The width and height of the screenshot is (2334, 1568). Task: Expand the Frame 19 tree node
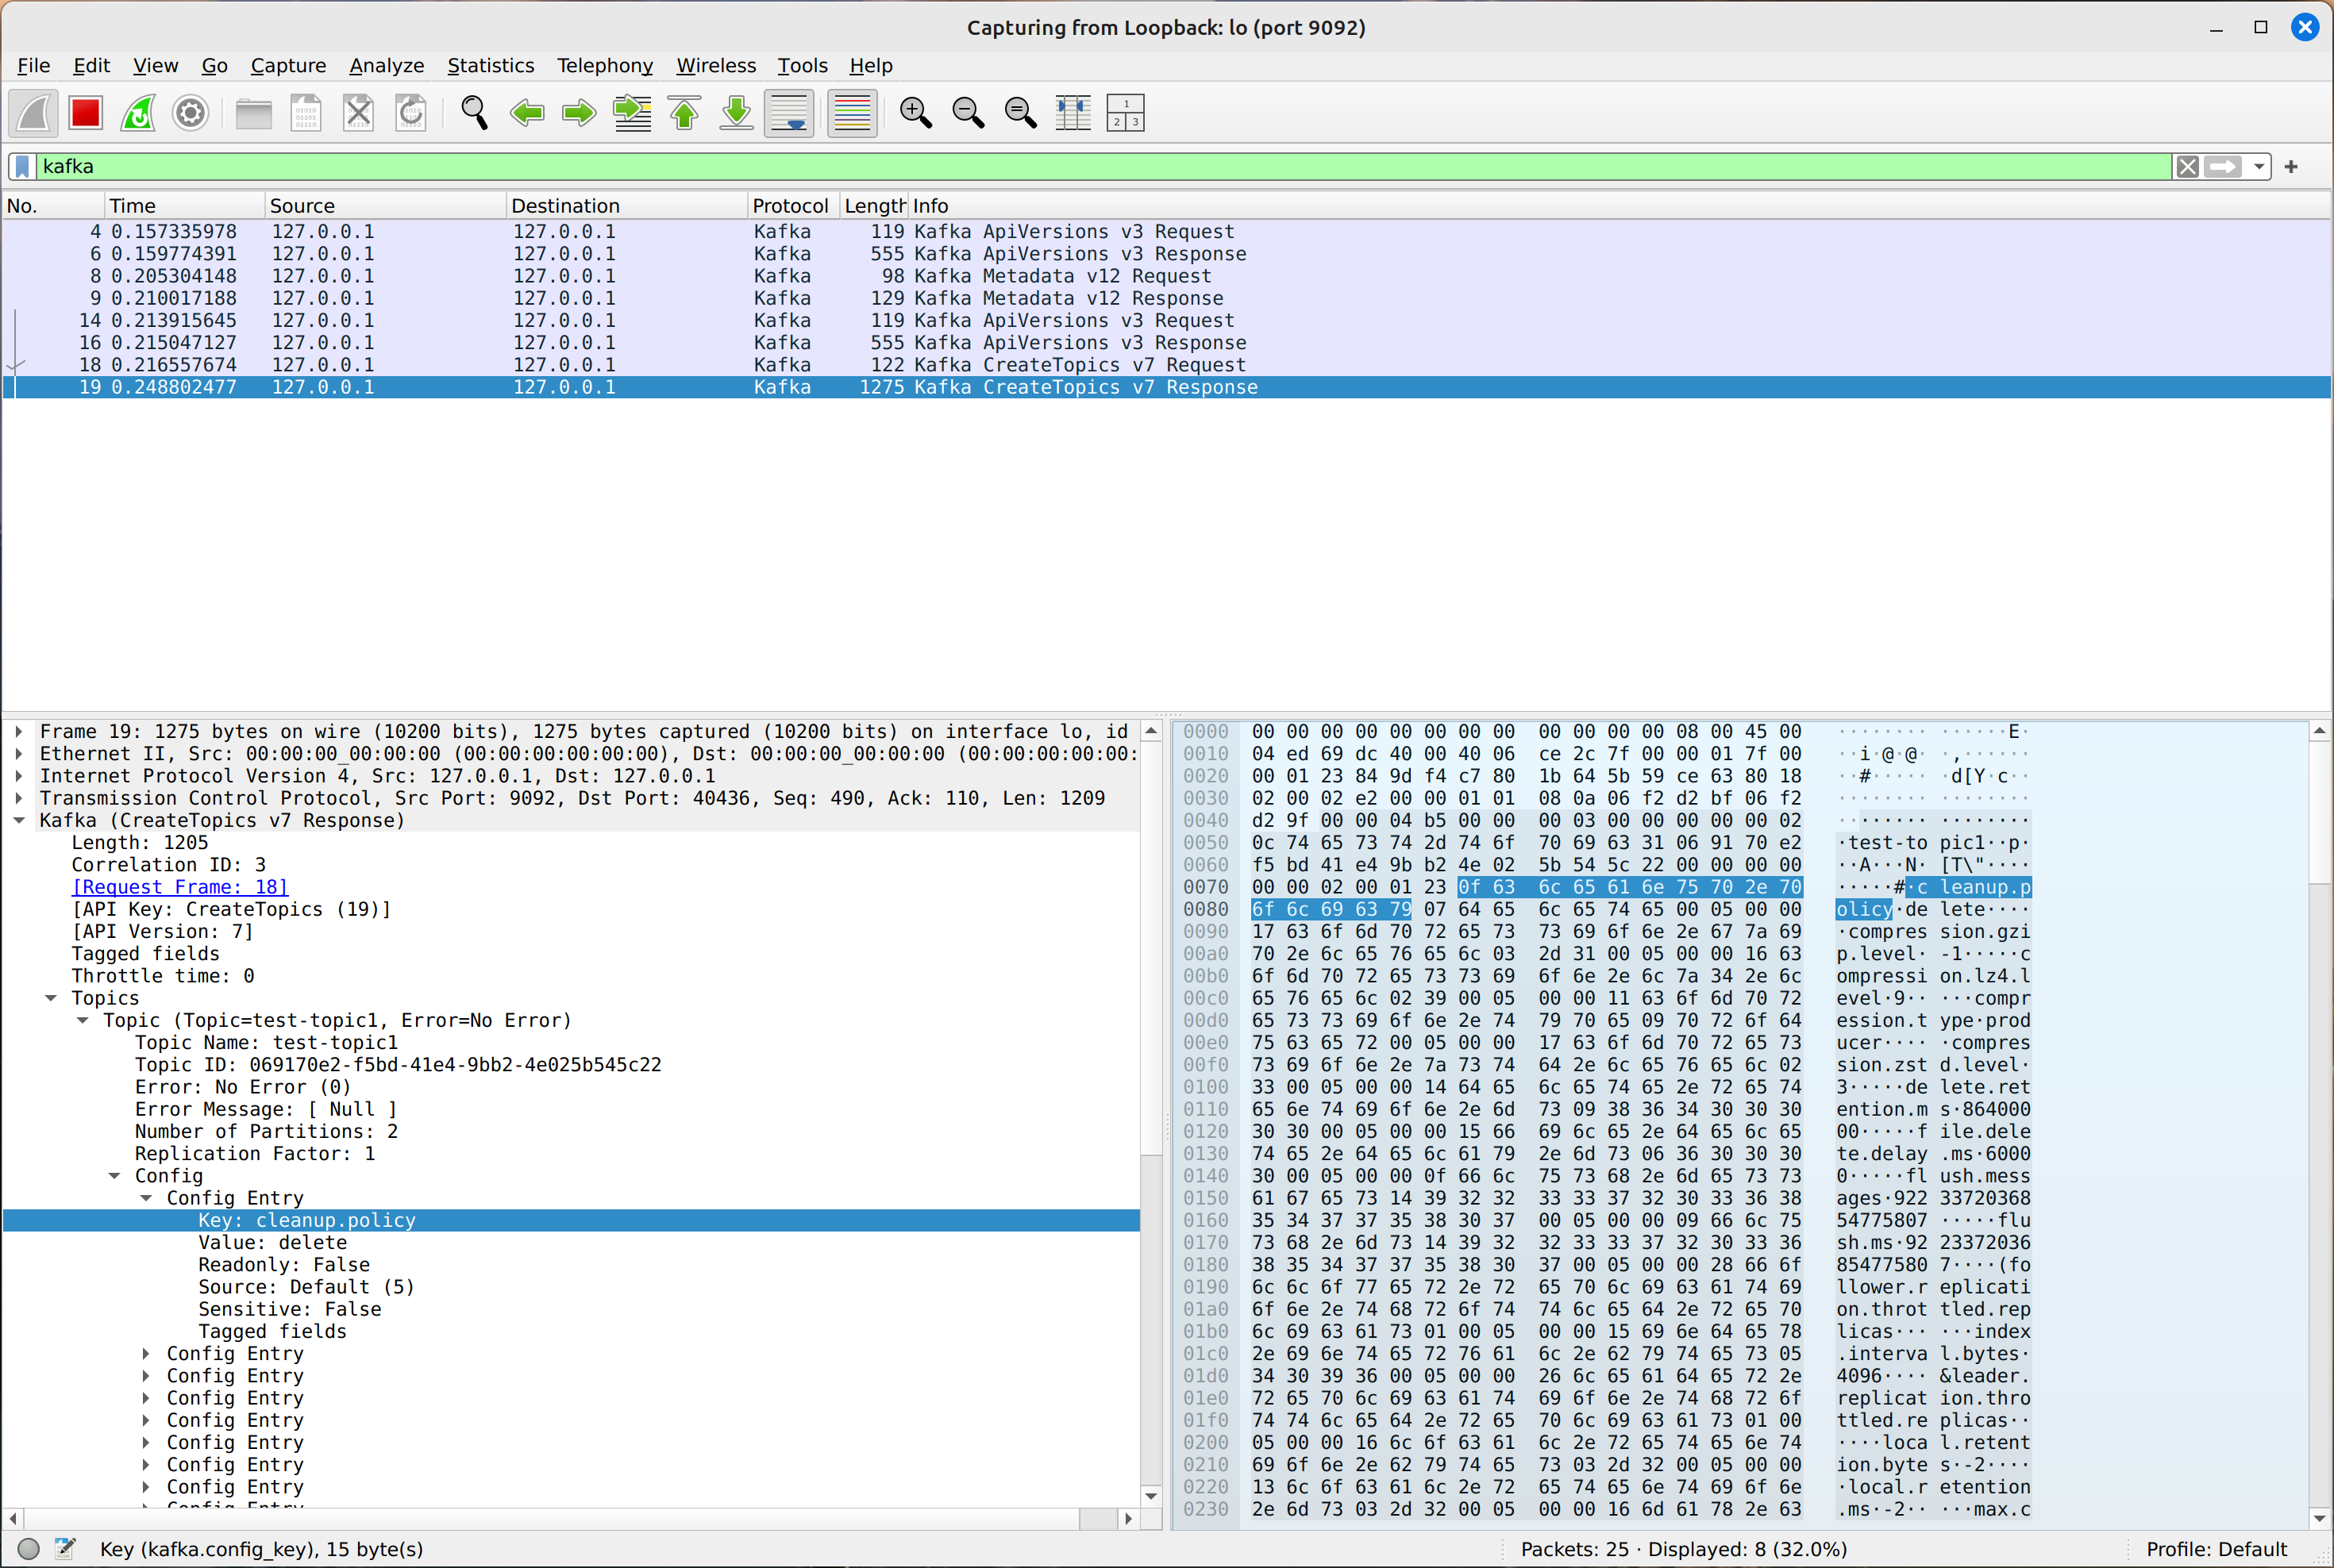click(x=19, y=732)
